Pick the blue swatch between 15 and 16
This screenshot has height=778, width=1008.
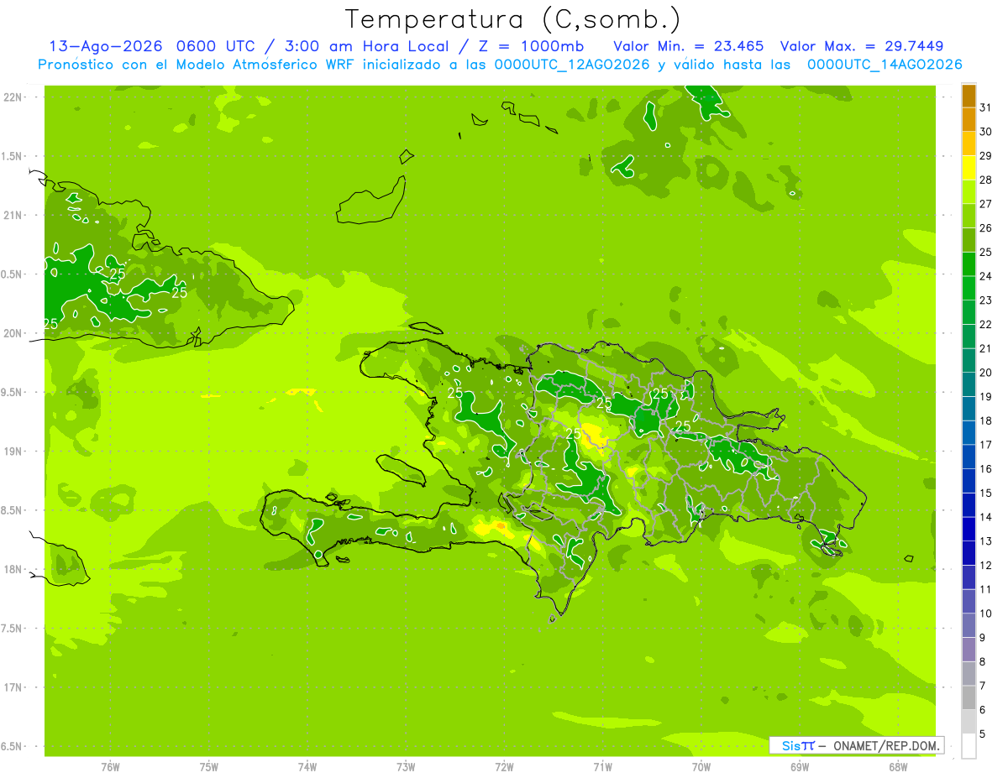(x=969, y=481)
